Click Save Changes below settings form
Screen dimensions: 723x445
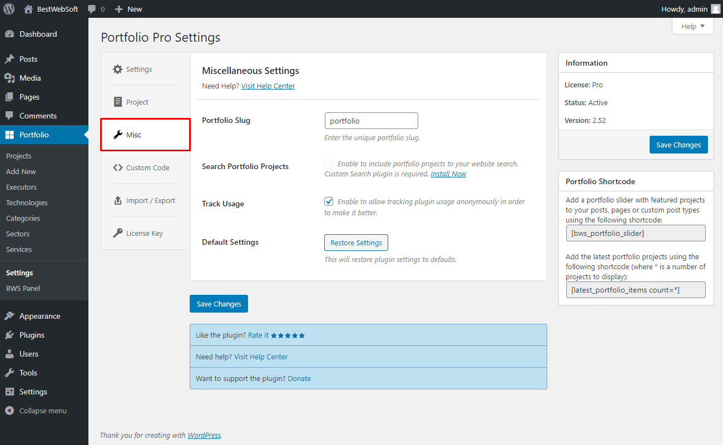219,304
